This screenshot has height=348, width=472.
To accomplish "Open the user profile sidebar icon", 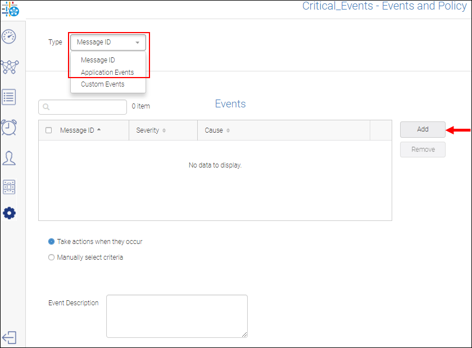I will [x=9, y=157].
